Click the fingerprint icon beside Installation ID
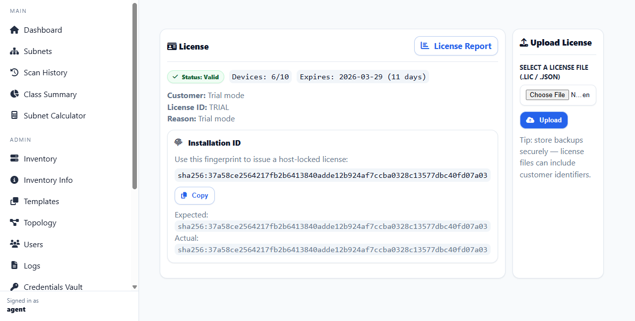This screenshot has width=635, height=321. click(x=179, y=143)
